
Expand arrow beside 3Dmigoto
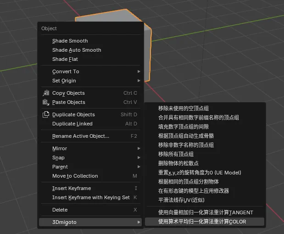click(139, 222)
